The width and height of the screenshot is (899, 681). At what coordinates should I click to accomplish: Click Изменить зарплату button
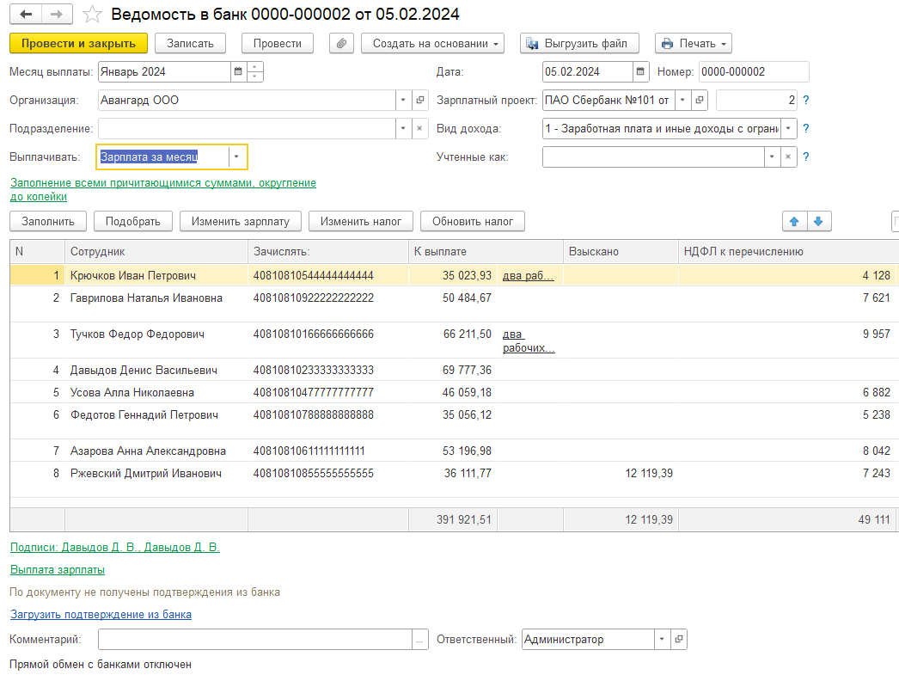pyautogui.click(x=241, y=222)
